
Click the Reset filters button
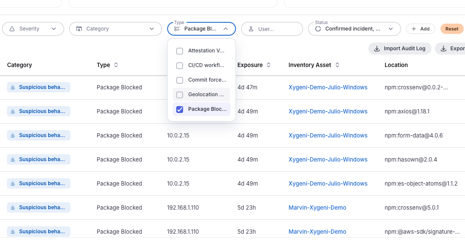pos(452,29)
